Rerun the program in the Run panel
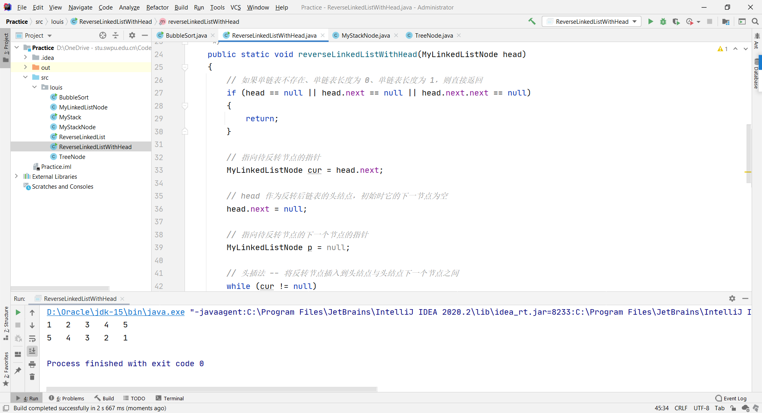 coord(18,312)
